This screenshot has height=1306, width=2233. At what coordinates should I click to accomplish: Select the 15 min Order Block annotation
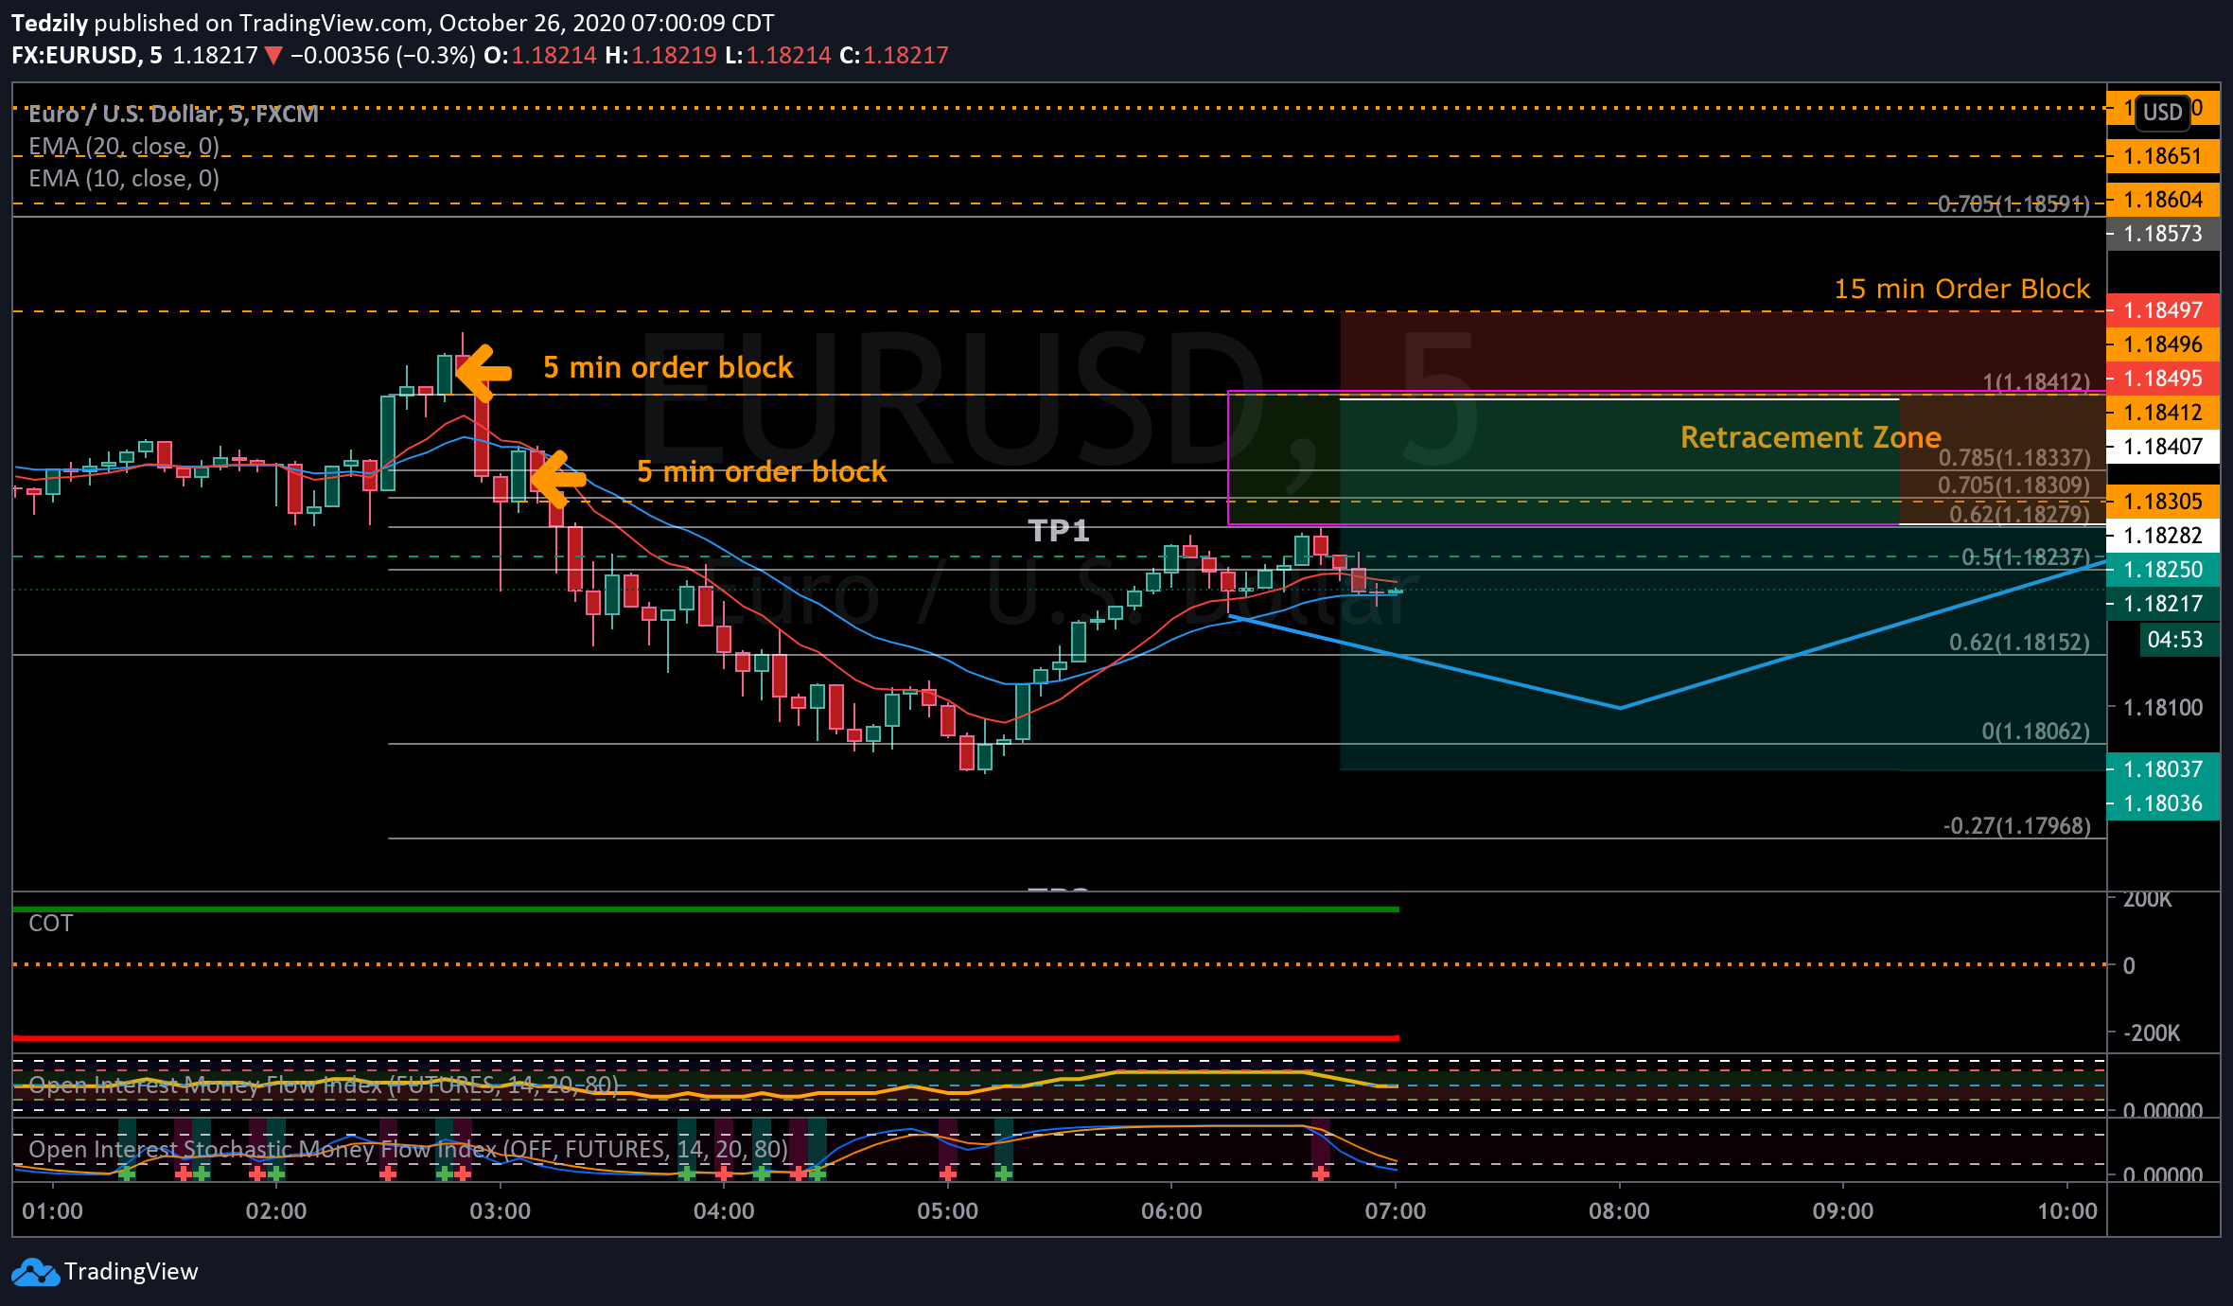[1961, 289]
